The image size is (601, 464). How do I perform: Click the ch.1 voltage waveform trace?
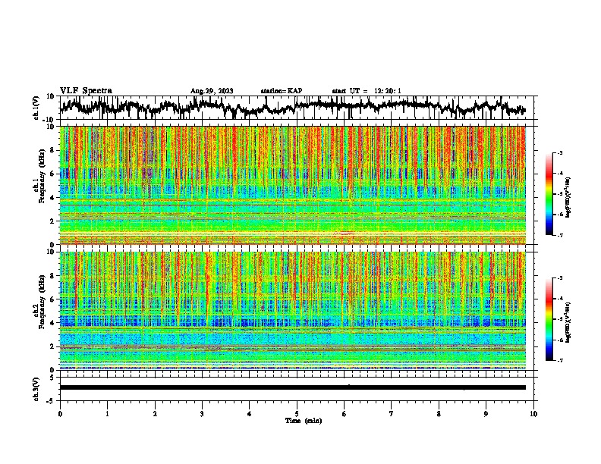(292, 107)
